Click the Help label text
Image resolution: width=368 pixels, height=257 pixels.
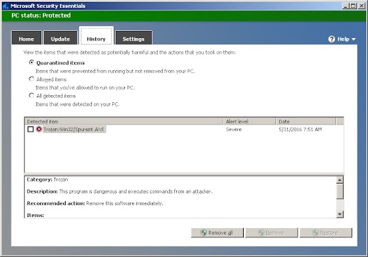coord(343,39)
